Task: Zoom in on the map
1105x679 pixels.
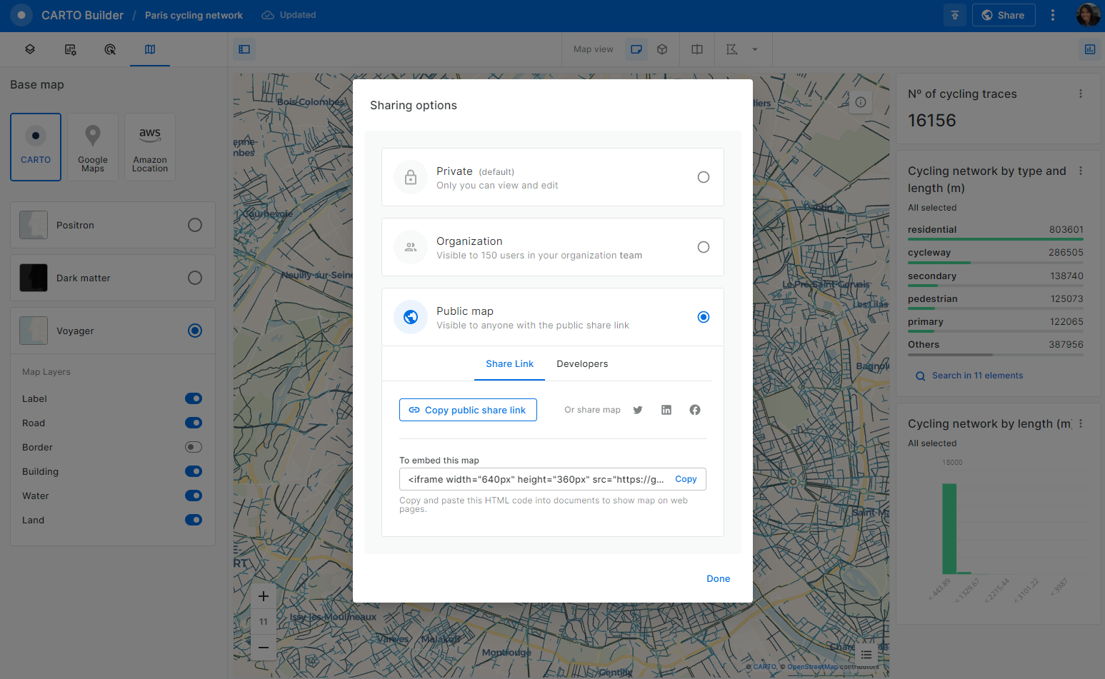Action: pos(264,596)
